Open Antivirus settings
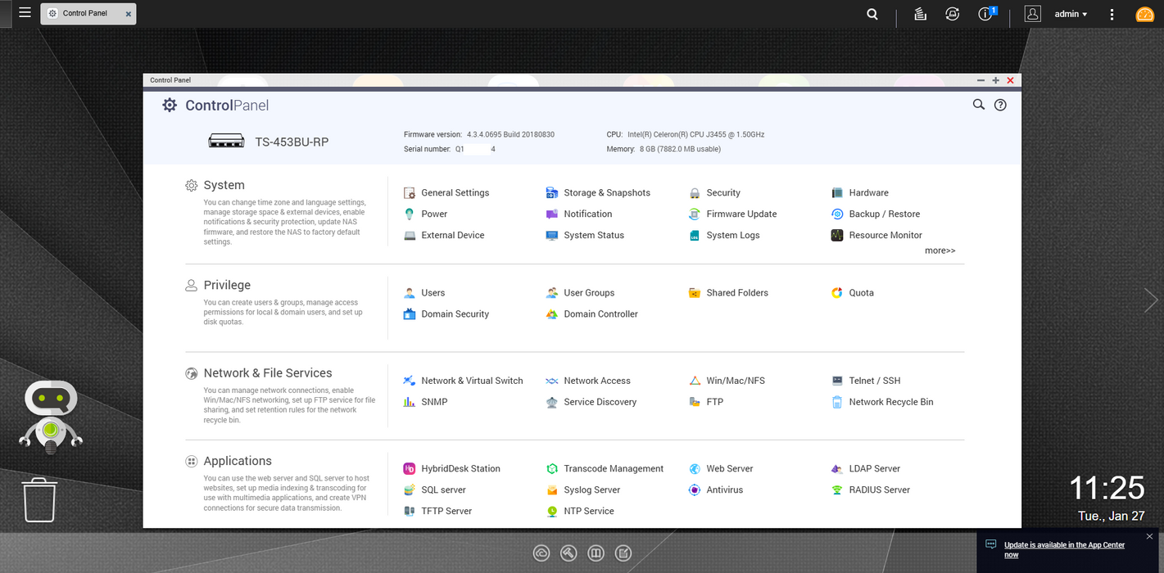The width and height of the screenshot is (1164, 573). [x=716, y=490]
